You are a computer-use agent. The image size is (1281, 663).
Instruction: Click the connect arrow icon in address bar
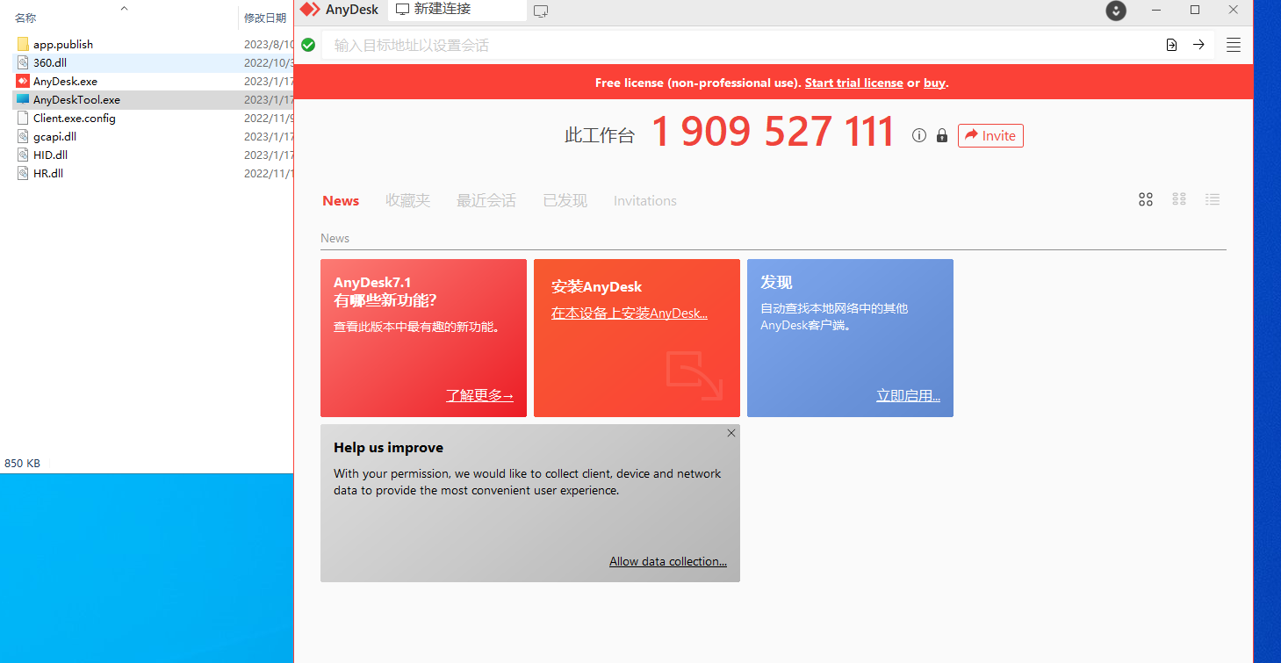[x=1198, y=45]
